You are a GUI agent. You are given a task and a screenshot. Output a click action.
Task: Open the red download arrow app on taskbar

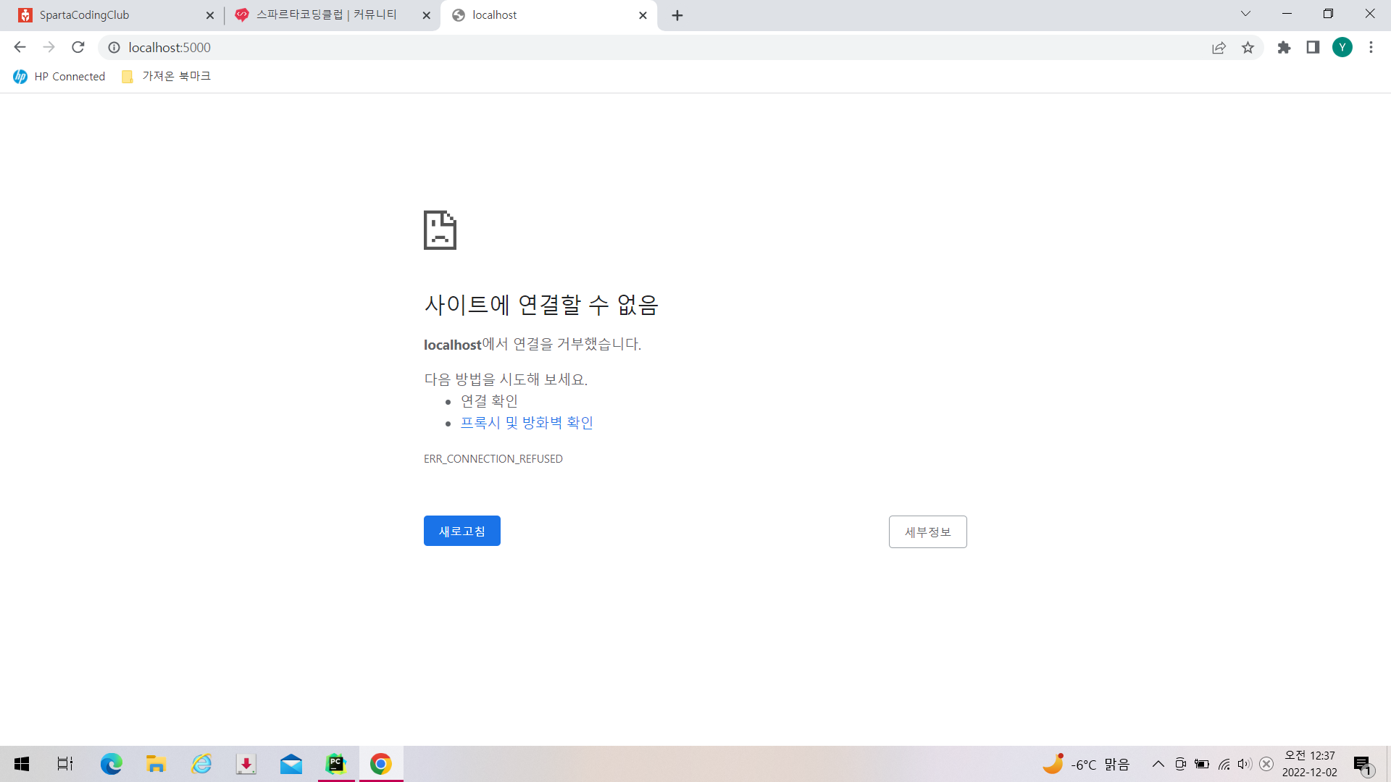[x=246, y=764]
